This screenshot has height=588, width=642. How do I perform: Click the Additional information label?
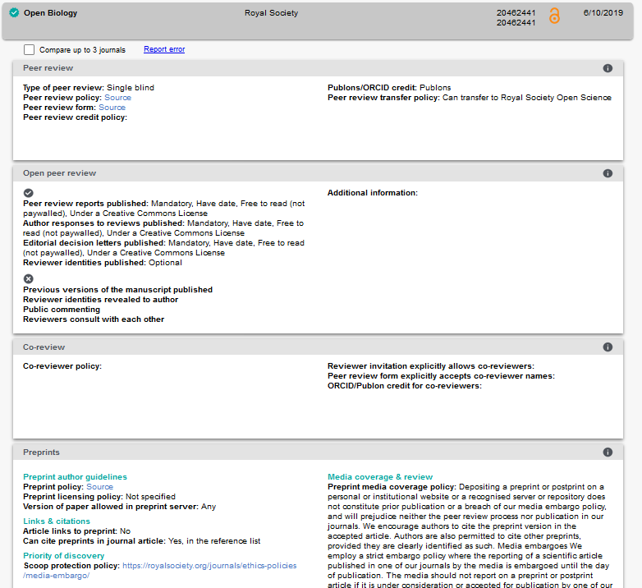click(373, 193)
